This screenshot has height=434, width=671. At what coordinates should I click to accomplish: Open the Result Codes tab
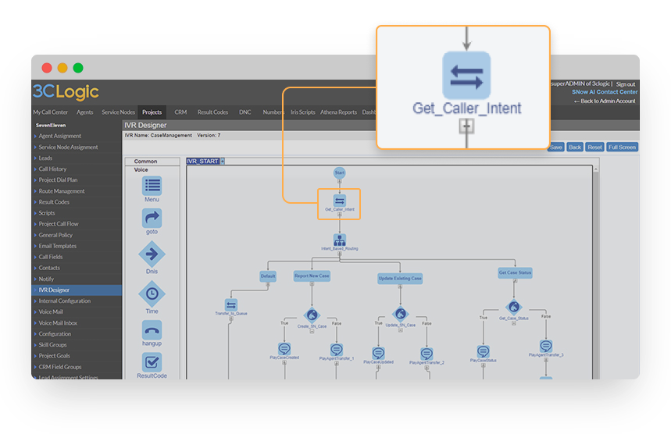212,112
